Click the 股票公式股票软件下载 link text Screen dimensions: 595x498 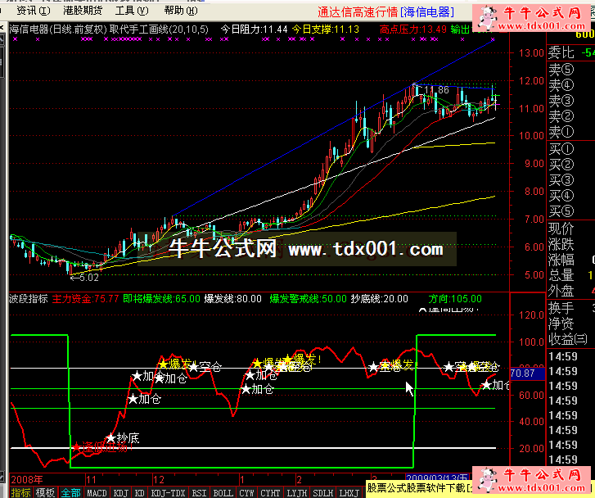419,487
